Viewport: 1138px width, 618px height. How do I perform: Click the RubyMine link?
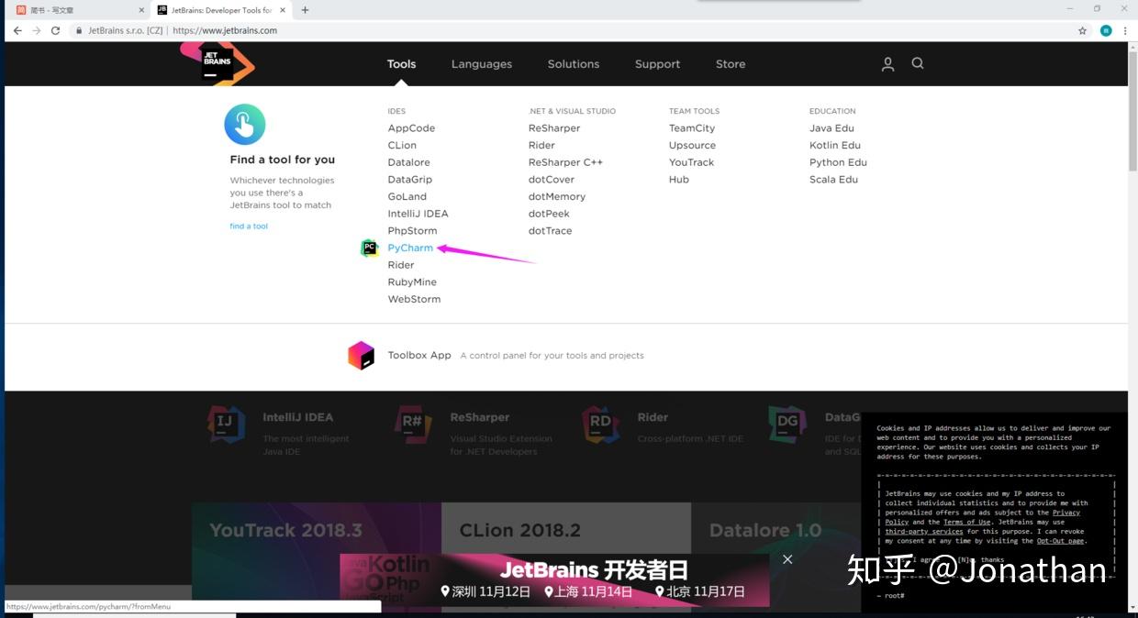click(412, 282)
